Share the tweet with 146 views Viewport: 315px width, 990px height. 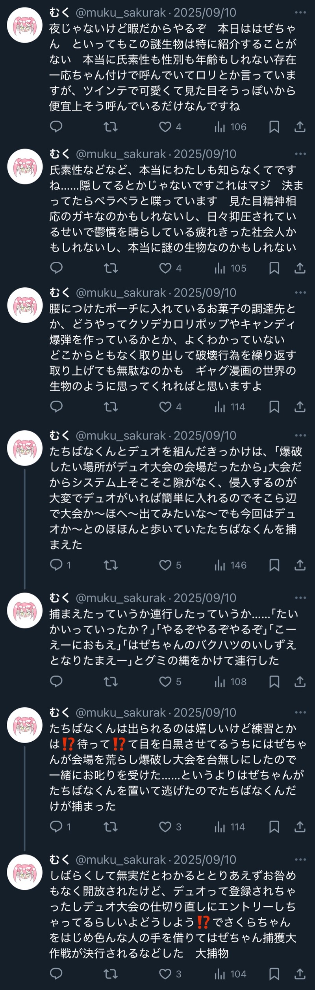pos(300,565)
